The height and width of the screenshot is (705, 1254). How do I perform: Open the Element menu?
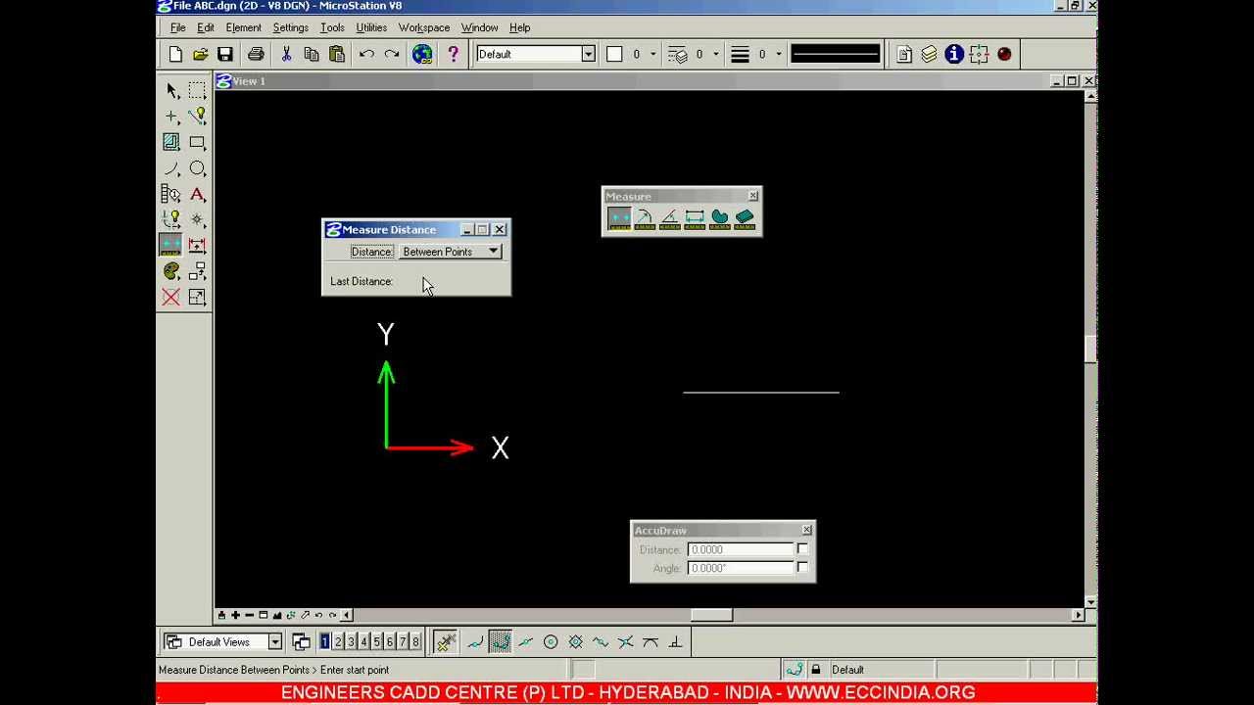point(243,27)
